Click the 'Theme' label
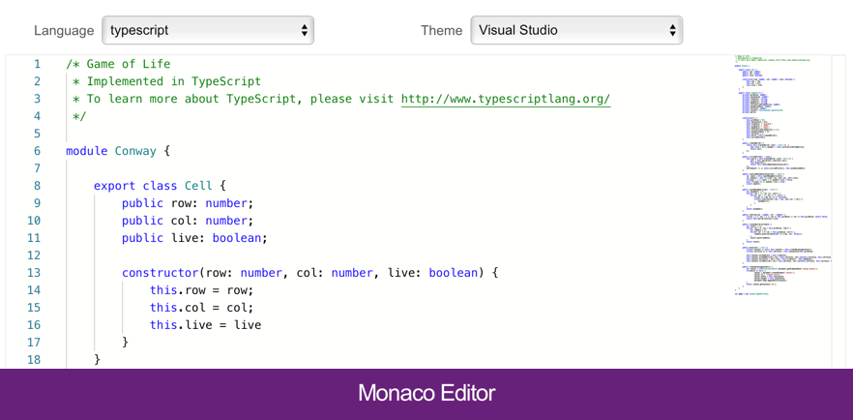The height and width of the screenshot is (420, 853). pyautogui.click(x=441, y=30)
